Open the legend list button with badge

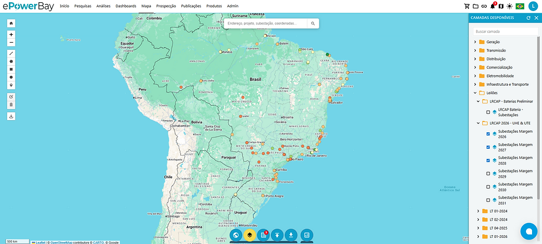point(263,235)
